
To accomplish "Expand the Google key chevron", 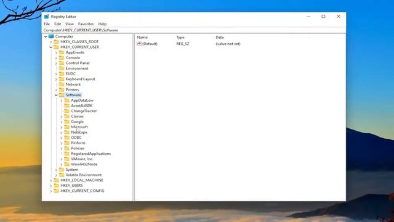I will (62, 122).
